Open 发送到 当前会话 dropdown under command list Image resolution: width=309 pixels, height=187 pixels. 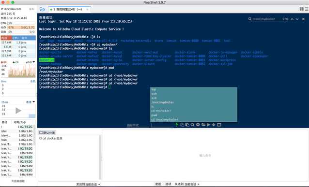pyautogui.click(x=88, y=184)
